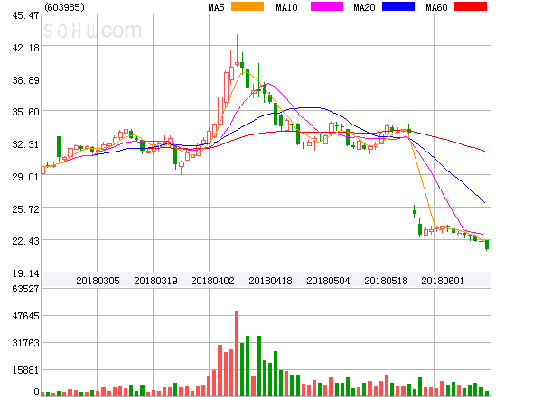Click the 29.01 price axis label
The height and width of the screenshot is (397, 542).
pyautogui.click(x=25, y=177)
